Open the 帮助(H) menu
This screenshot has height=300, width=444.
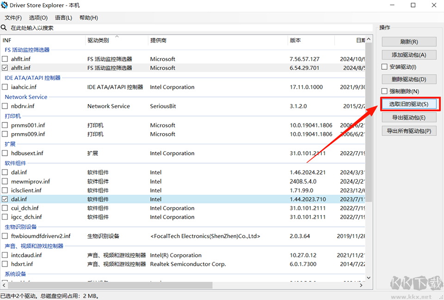pos(89,18)
